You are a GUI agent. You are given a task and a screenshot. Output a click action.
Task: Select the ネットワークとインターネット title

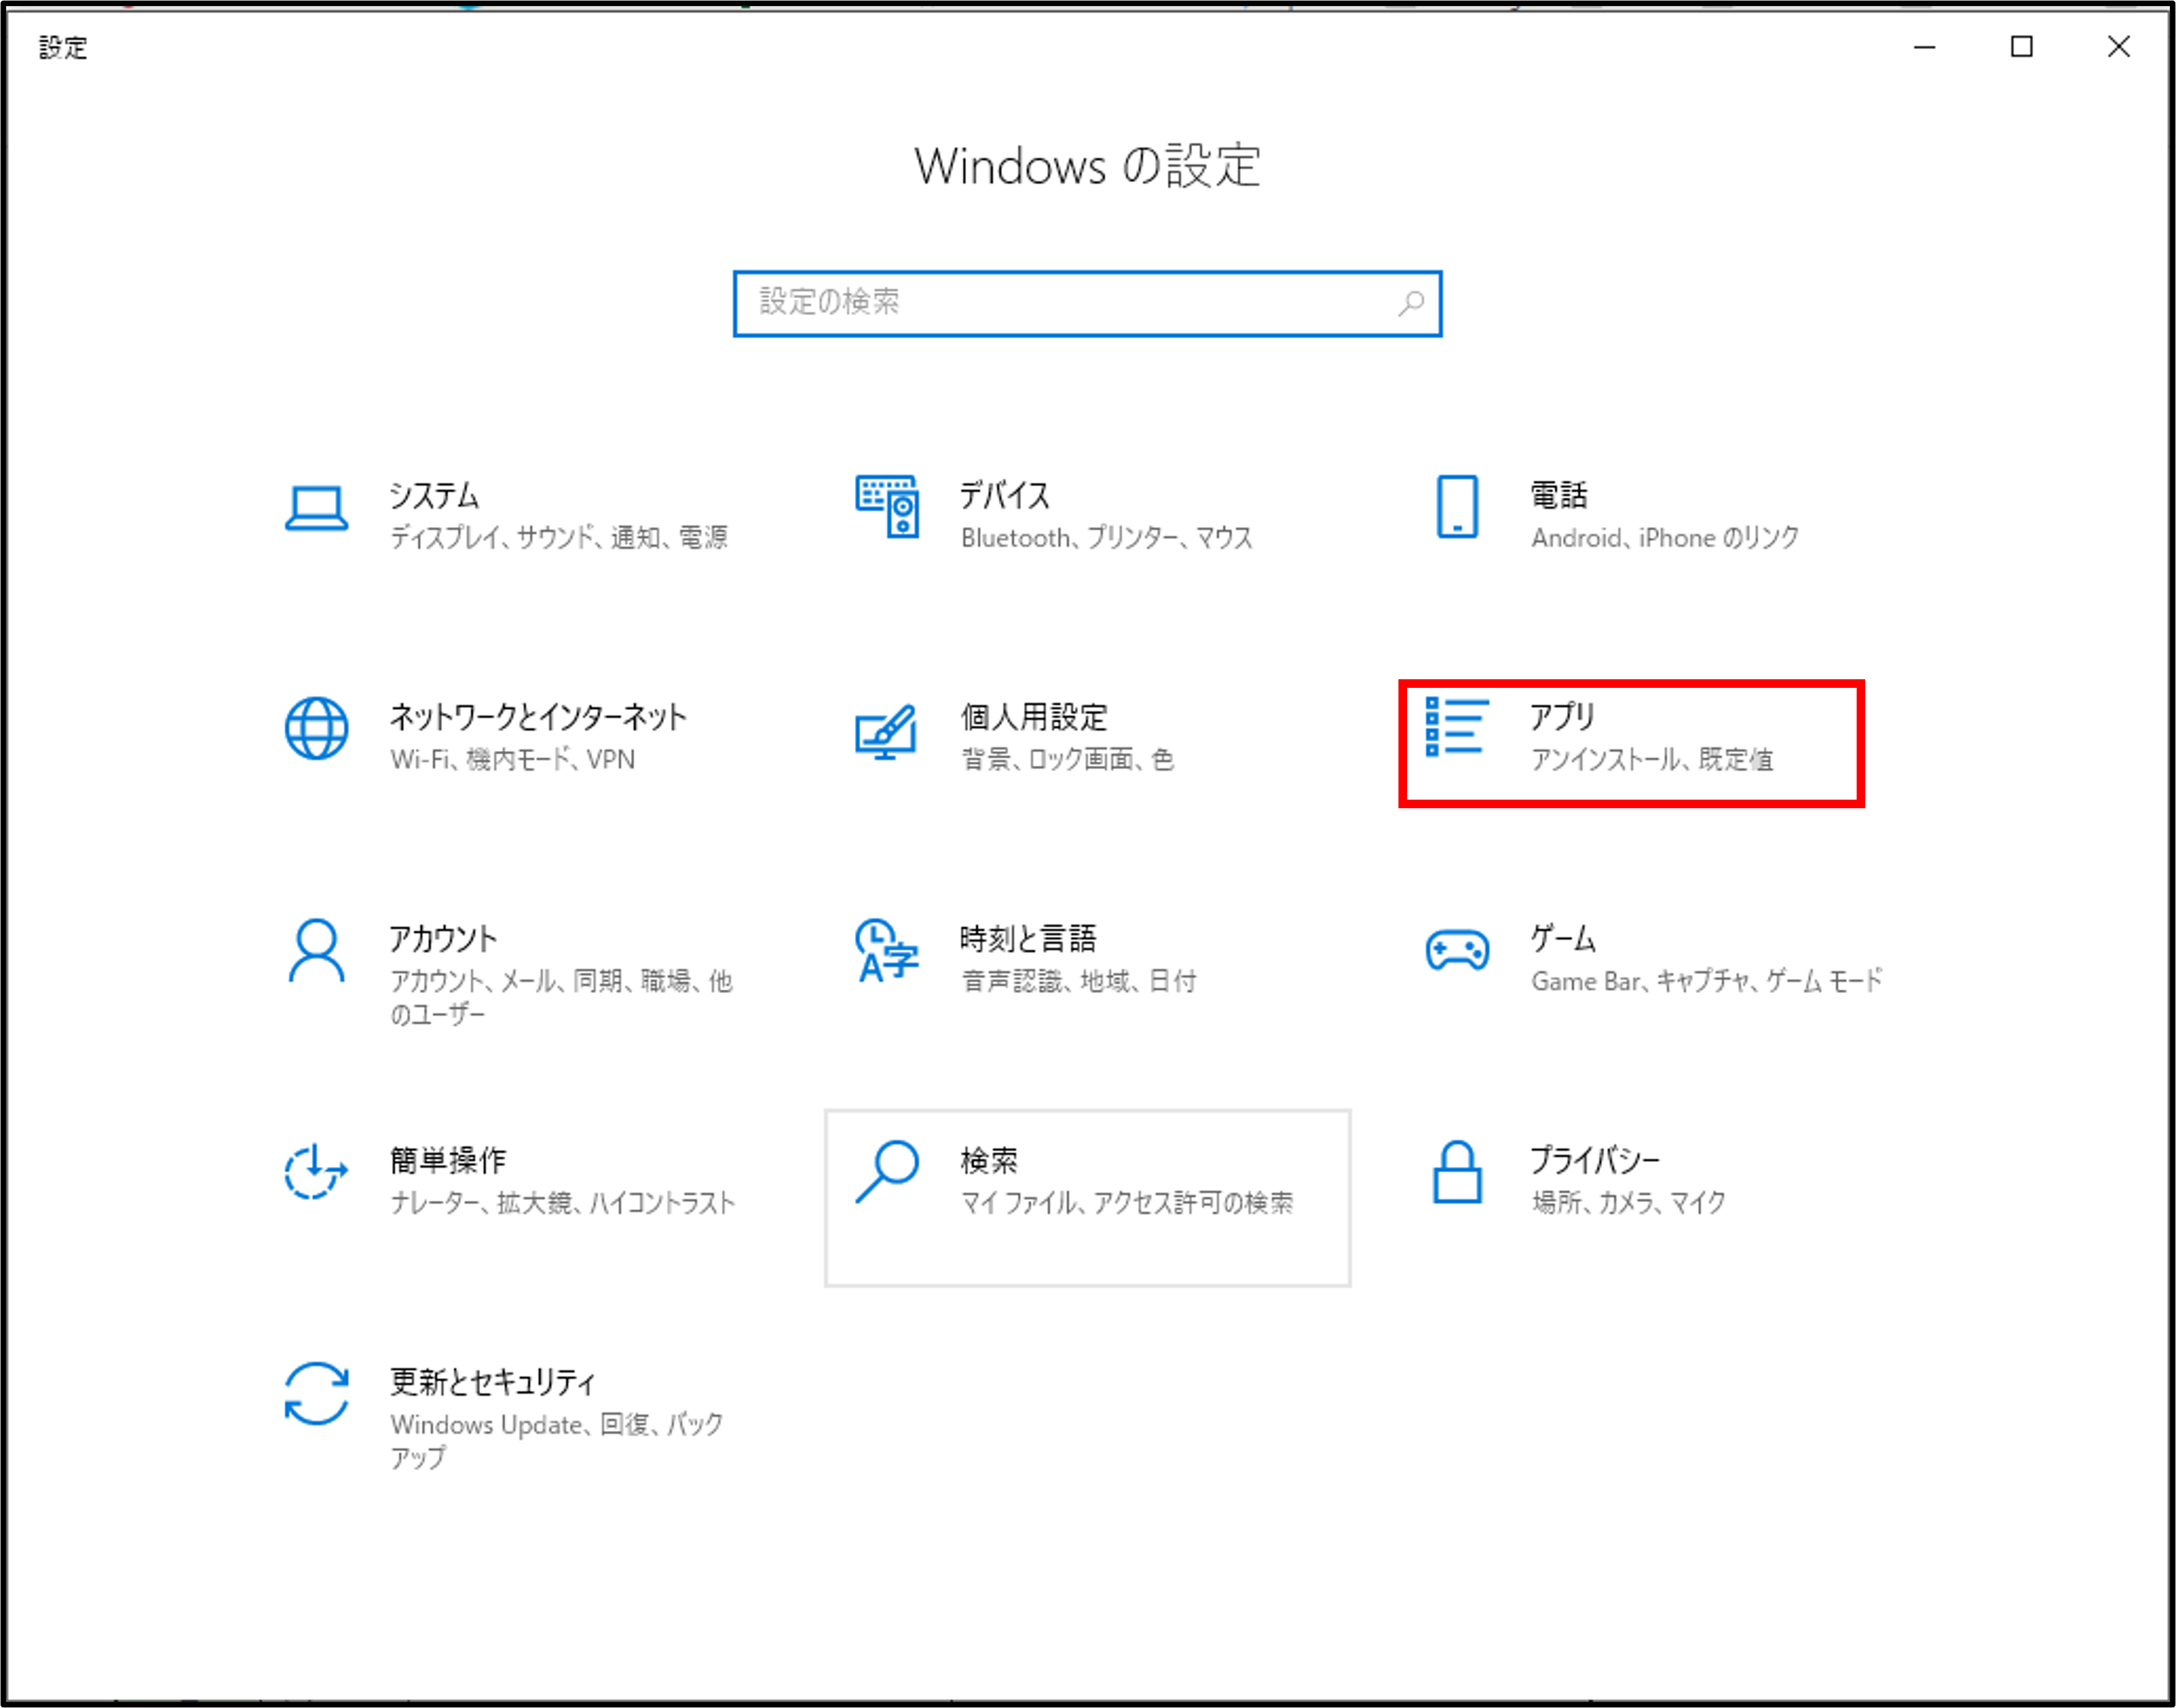click(x=537, y=717)
